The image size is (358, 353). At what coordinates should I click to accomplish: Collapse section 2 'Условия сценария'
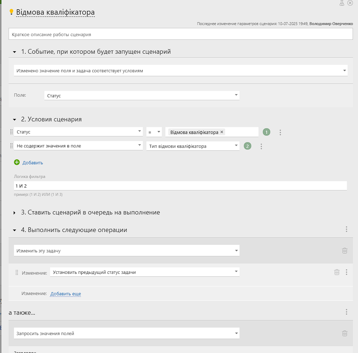15,120
